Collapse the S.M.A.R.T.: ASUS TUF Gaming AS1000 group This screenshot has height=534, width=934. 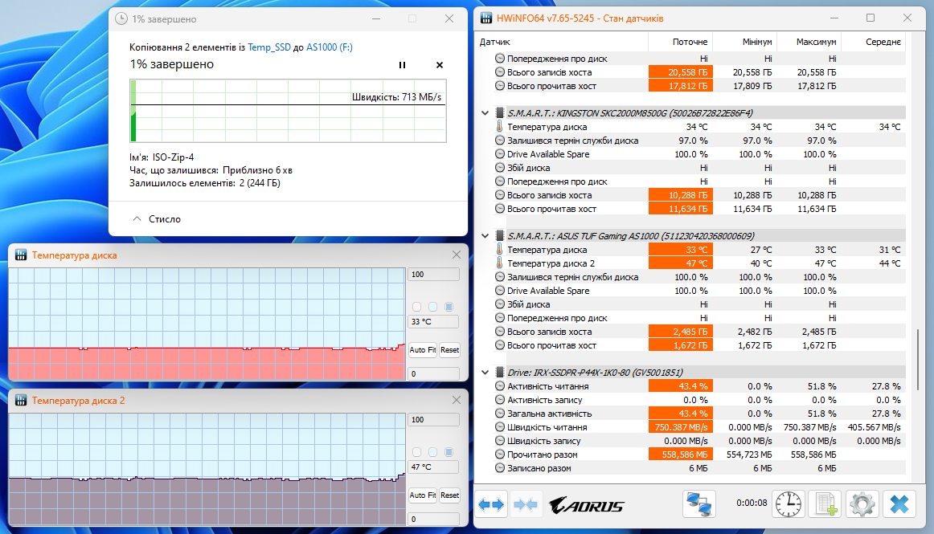pos(485,236)
